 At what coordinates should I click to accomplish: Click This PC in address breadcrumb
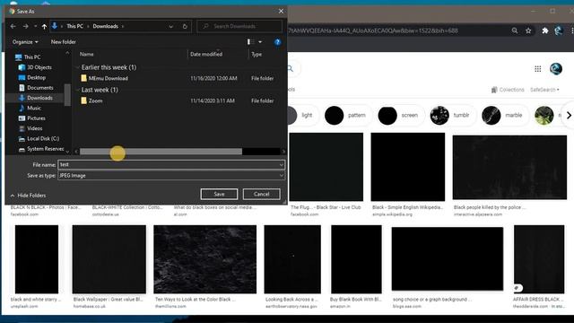pyautogui.click(x=74, y=26)
